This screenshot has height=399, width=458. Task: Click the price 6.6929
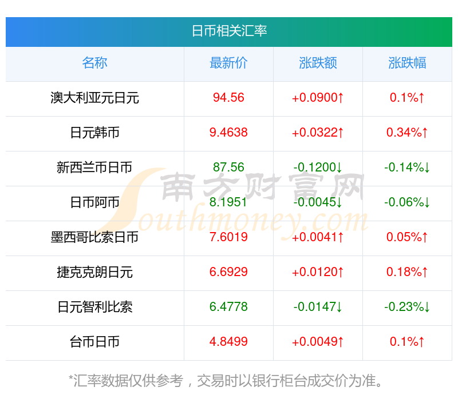[228, 272]
